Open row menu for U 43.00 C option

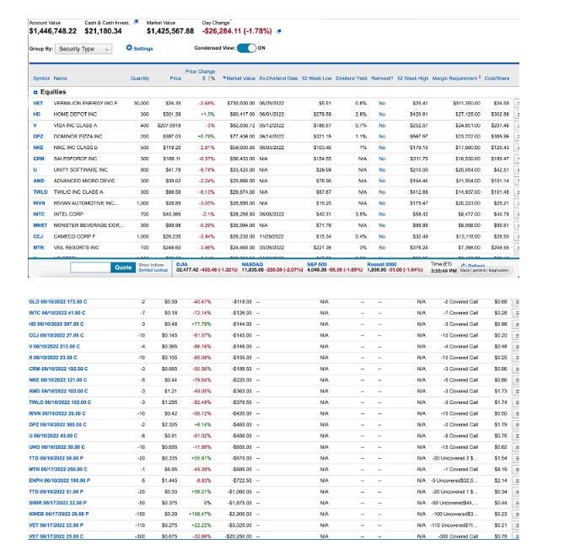tap(518, 436)
